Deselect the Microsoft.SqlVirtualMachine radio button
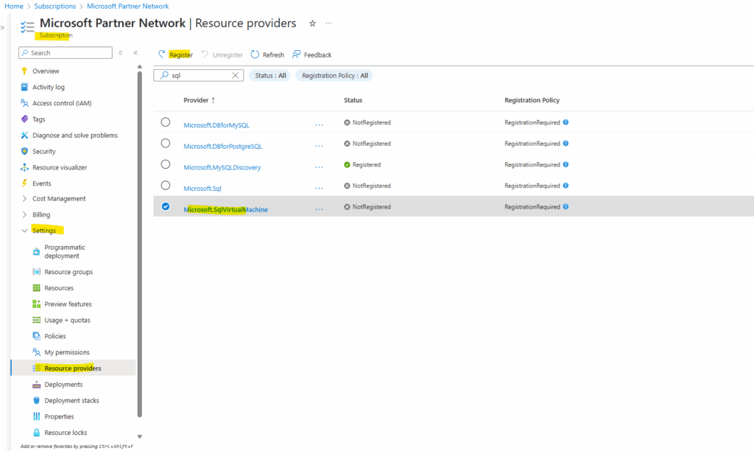Viewport: 754px width, 451px height. [x=166, y=206]
